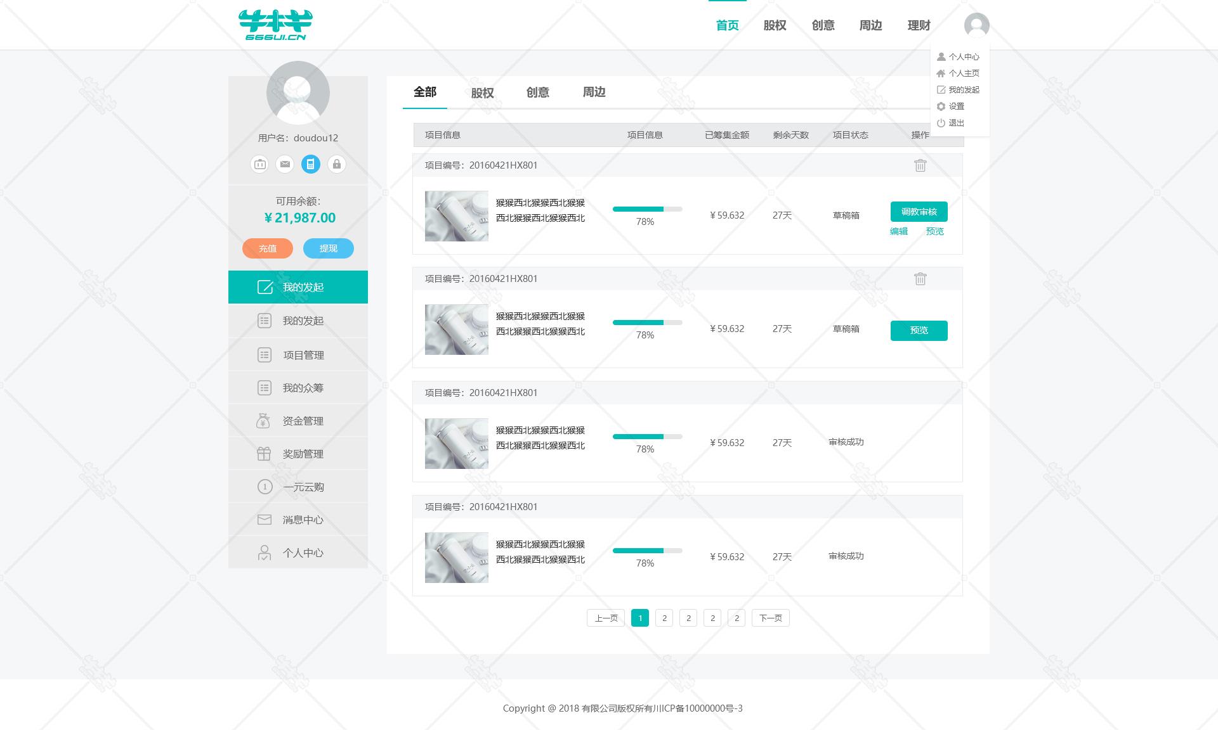Viewport: 1218px width, 730px height.
Task: Choose 个人中心 from the avatar dropdown
Action: tap(958, 56)
